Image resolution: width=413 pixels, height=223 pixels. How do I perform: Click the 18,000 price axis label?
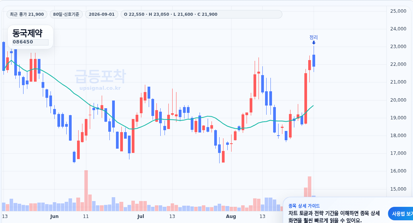pos(398,136)
